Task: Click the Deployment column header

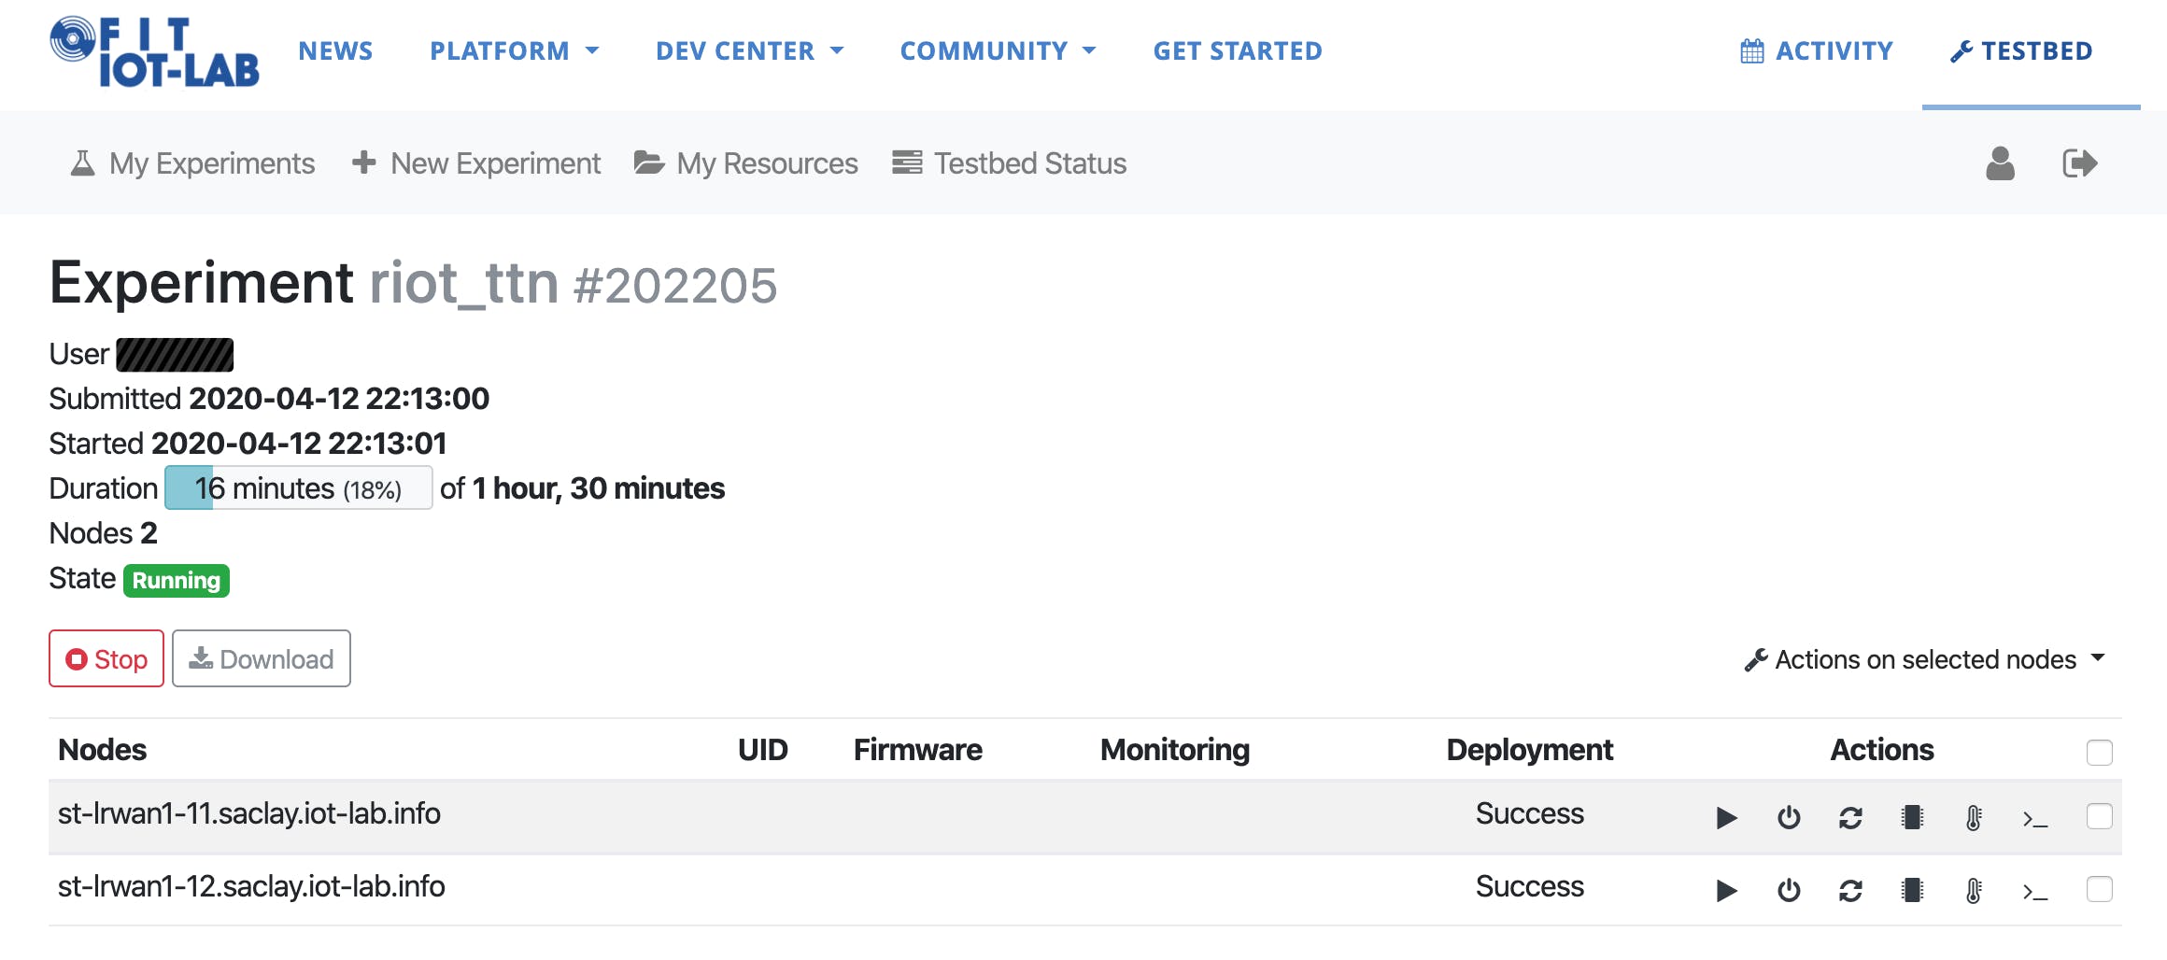Action: 1530,750
